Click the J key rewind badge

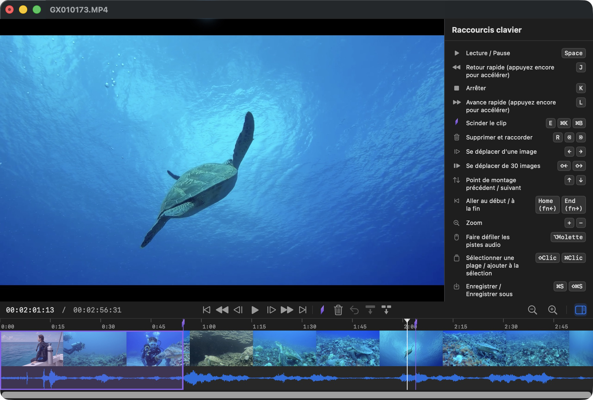pyautogui.click(x=581, y=67)
